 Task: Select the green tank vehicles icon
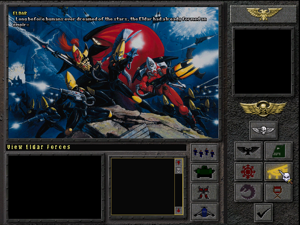[204, 172]
